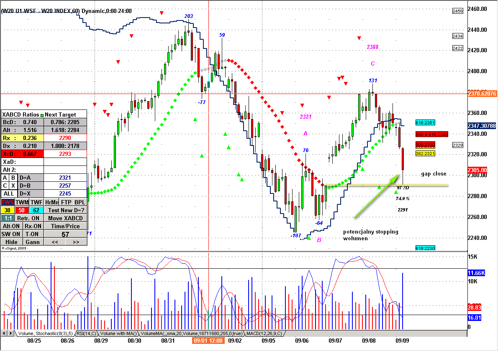The height and width of the screenshot is (351, 498).
Task: Click the 2321 D=A value
Action: click(x=65, y=178)
